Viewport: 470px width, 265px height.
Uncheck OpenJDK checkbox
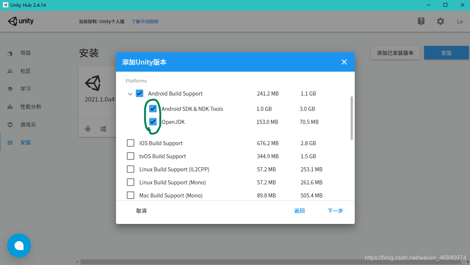point(153,122)
